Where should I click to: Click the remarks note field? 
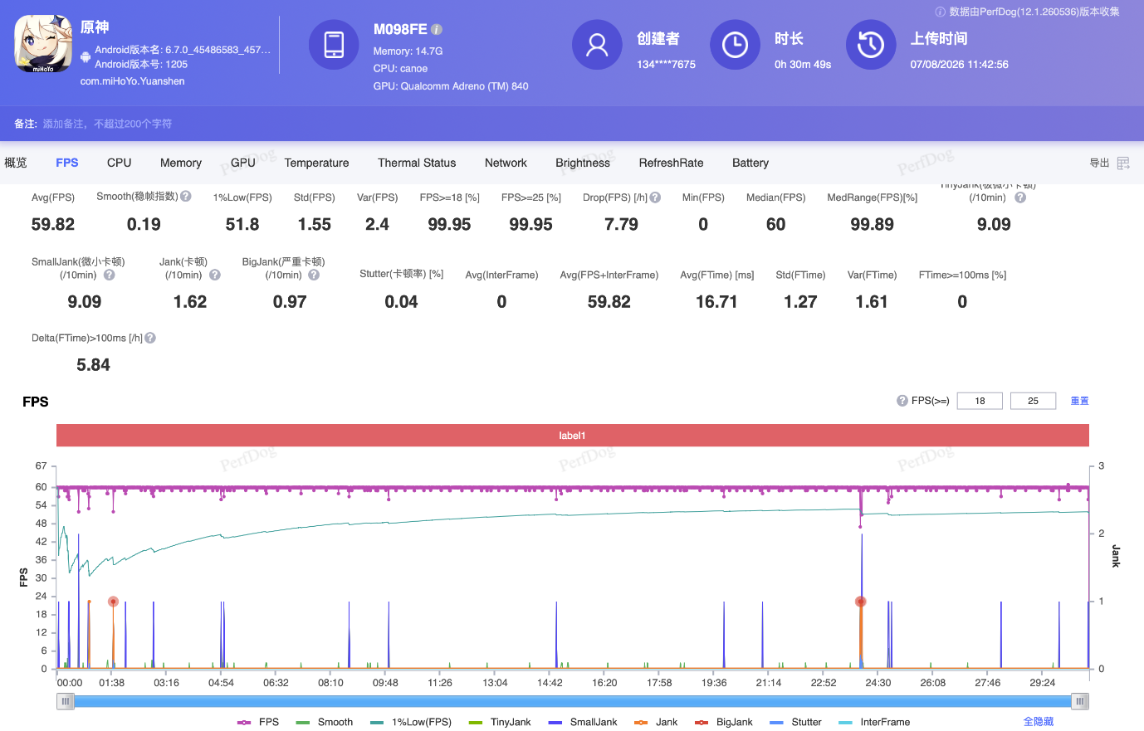(x=108, y=124)
